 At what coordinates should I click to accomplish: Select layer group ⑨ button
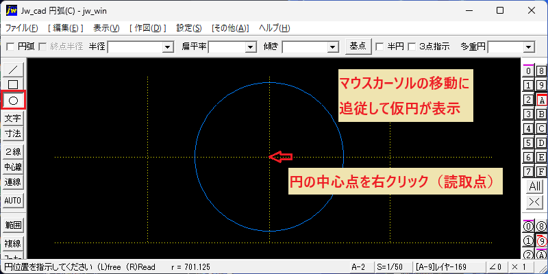(541, 241)
